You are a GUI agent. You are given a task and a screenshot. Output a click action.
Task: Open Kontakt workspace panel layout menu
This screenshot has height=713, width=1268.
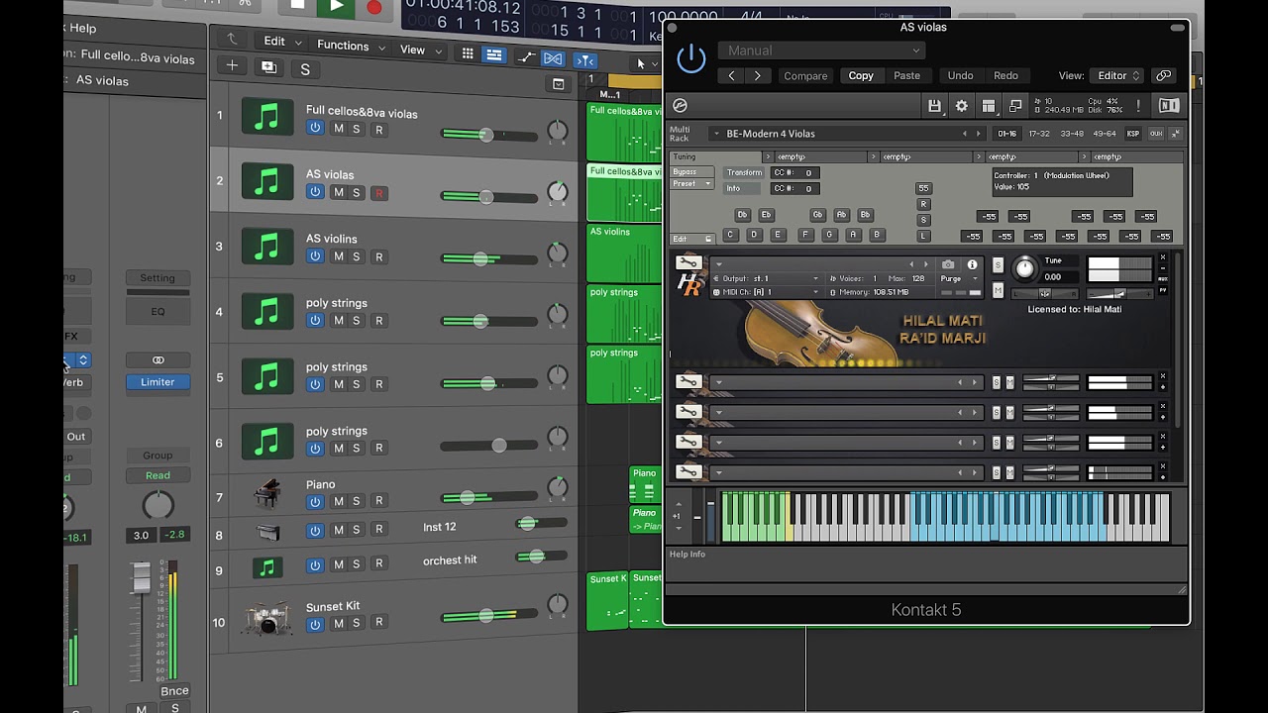988,106
